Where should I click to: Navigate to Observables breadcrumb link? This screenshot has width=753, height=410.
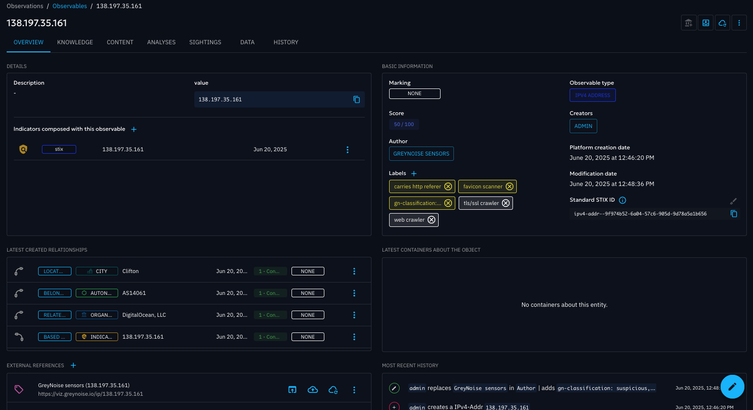[x=70, y=6]
